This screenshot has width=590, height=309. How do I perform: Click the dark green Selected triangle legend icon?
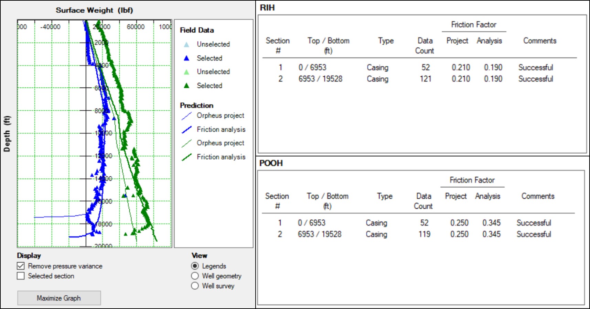coord(186,86)
